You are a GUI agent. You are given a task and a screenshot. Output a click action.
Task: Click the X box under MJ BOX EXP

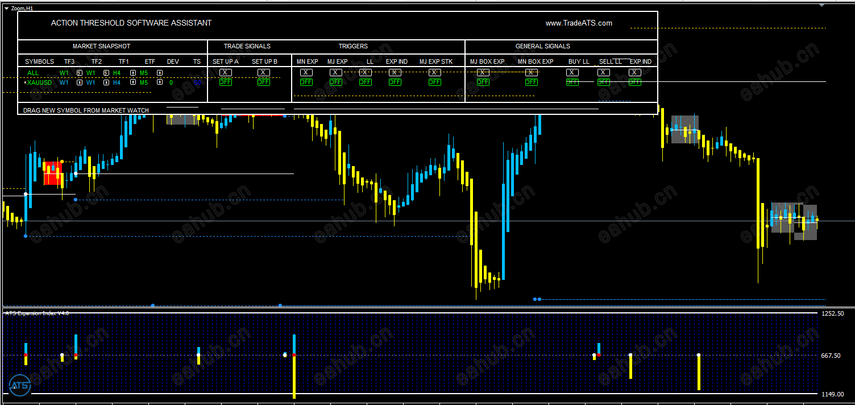(483, 72)
